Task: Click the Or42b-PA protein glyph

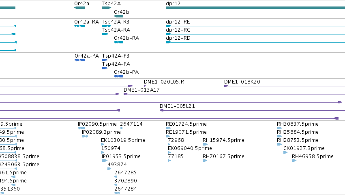Action: coord(119,76)
